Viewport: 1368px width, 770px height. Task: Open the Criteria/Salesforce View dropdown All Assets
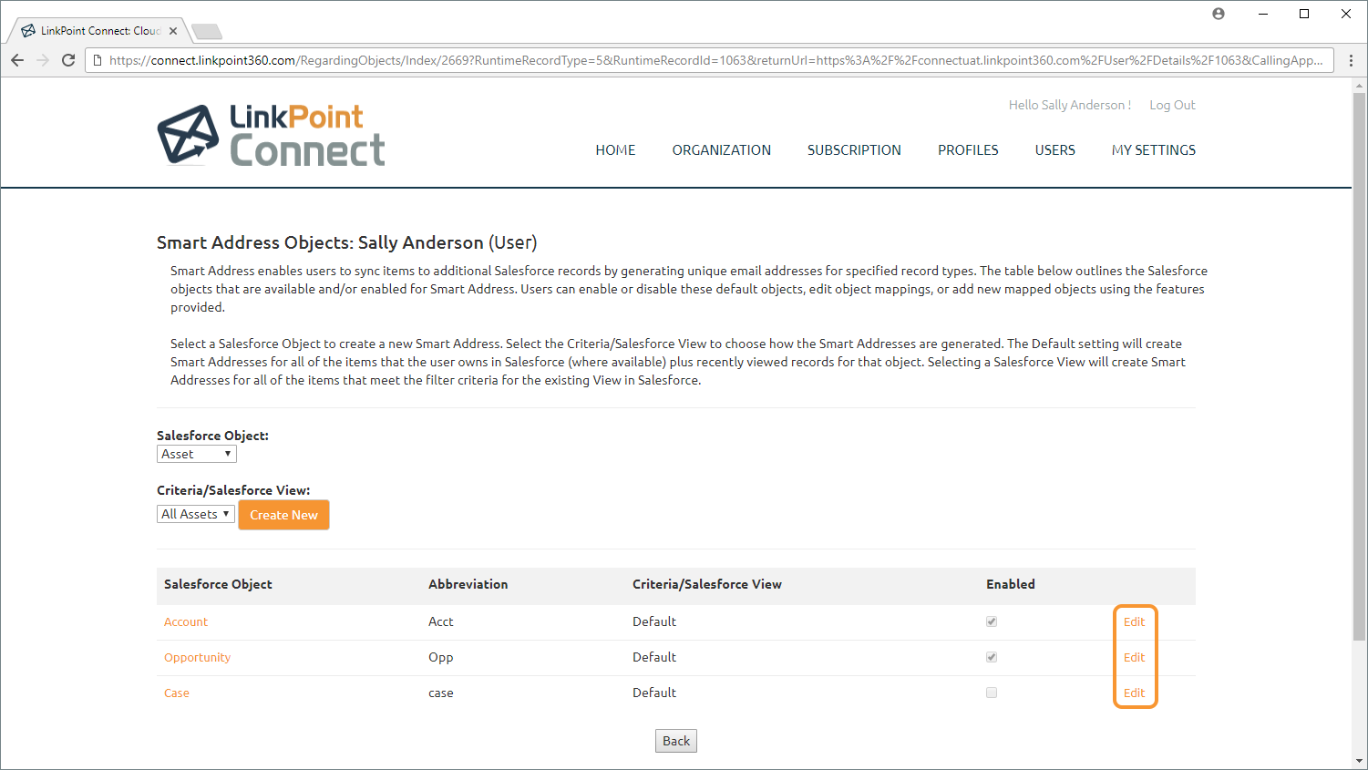point(196,514)
